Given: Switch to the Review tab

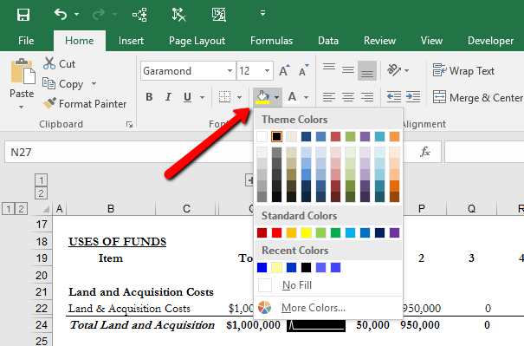Looking at the screenshot, I should [379, 41].
